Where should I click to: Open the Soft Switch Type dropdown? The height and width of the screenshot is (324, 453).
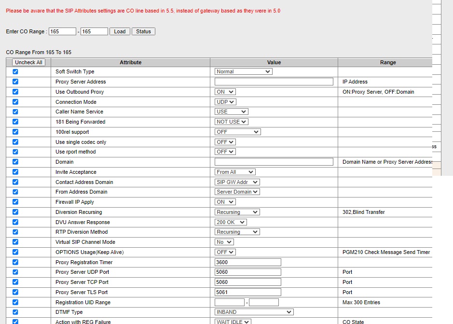click(243, 71)
